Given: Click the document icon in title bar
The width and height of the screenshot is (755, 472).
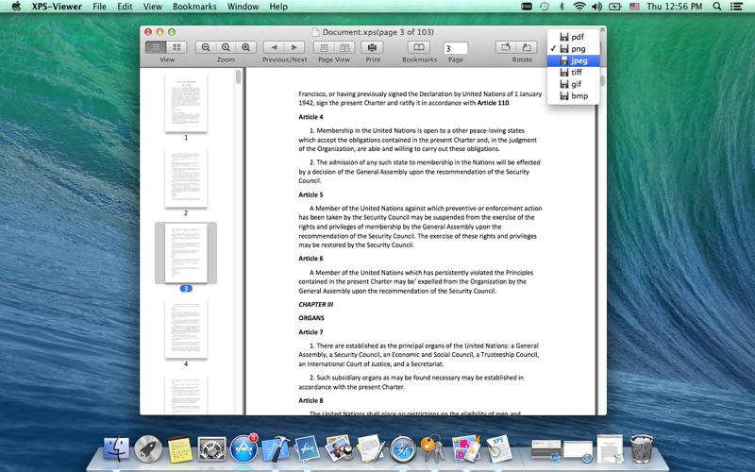Looking at the screenshot, I should [315, 32].
